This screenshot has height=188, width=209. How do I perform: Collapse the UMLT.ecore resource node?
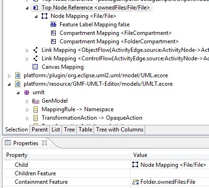(x=9, y=84)
